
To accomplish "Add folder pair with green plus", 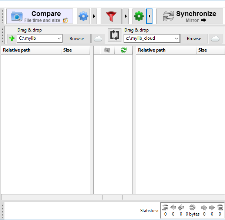I will point(11,39).
